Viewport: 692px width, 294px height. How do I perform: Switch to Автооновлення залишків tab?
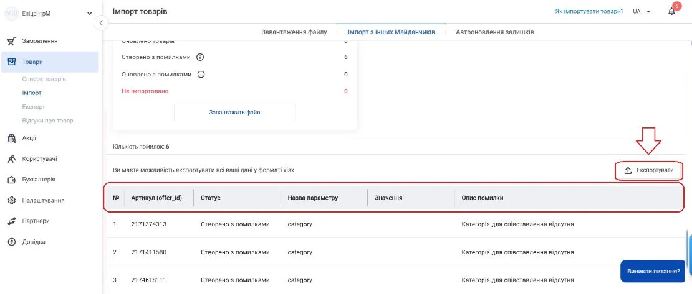click(x=495, y=32)
